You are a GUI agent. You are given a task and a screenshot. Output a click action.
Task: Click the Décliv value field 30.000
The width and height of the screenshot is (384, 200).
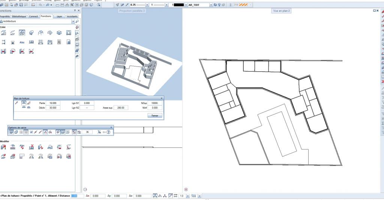(x=53, y=108)
